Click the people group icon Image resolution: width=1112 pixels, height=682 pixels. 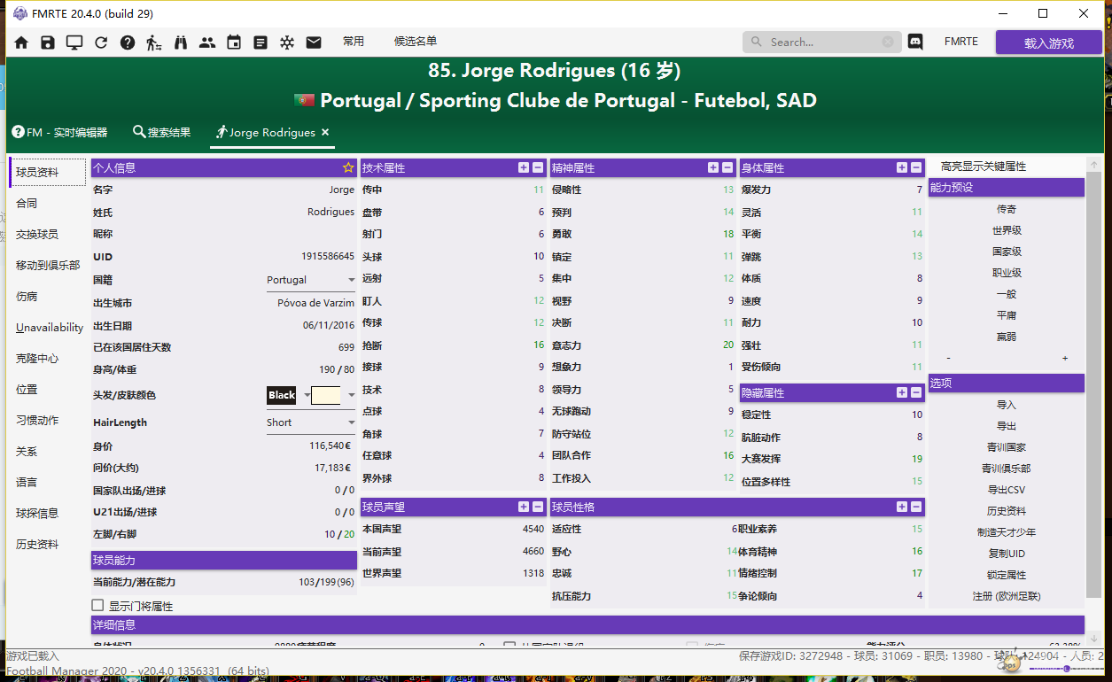click(207, 42)
